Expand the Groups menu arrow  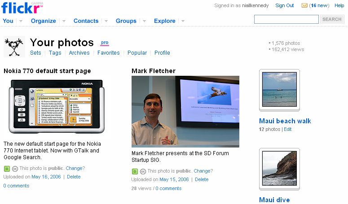click(x=144, y=21)
